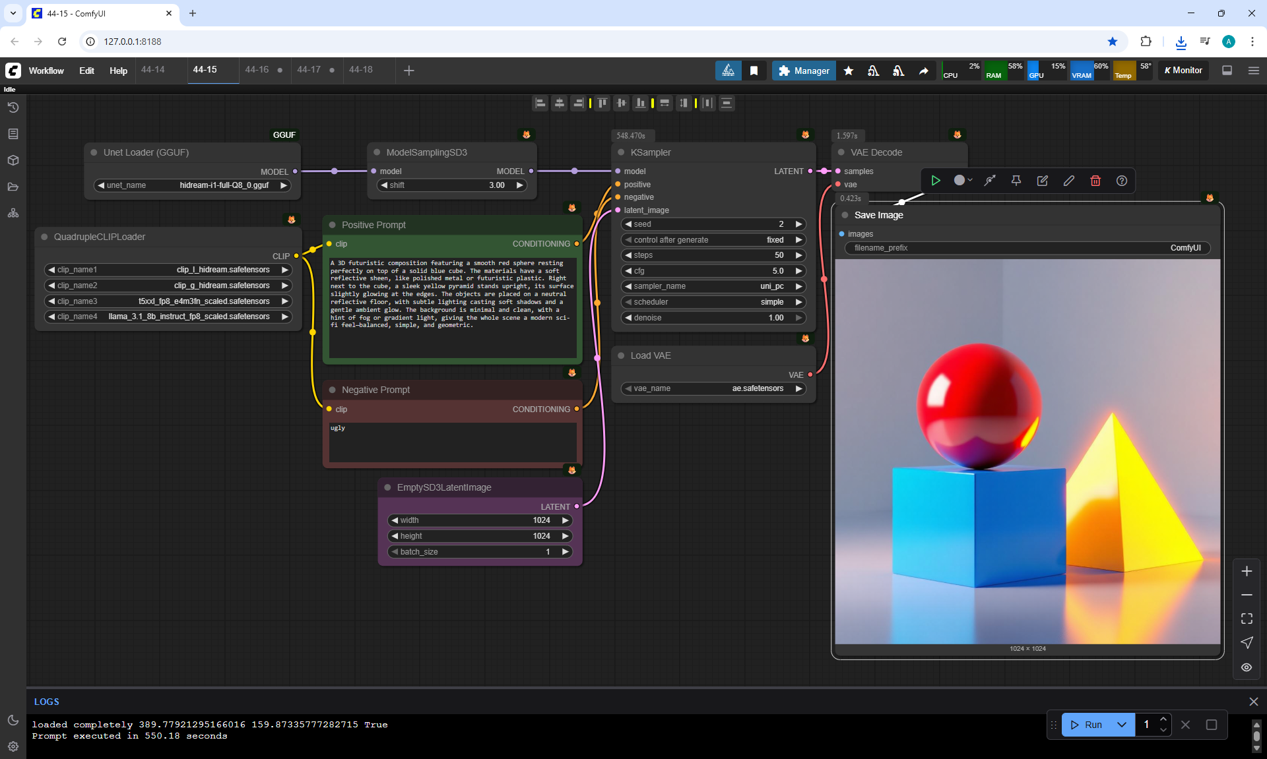Open the Manager extension panel
Screen dimensions: 1267x759
click(804, 71)
